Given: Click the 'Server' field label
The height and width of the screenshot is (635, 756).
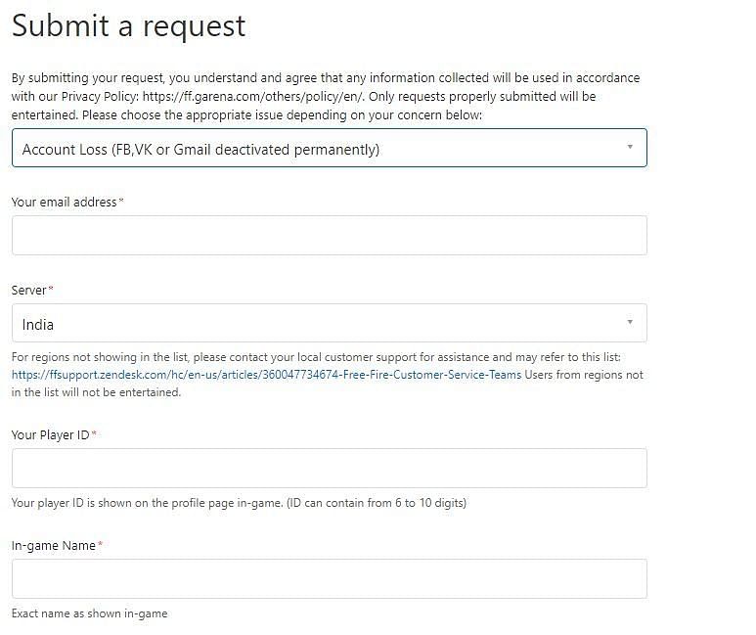Looking at the screenshot, I should click(x=28, y=290).
